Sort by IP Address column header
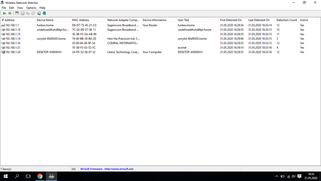This screenshot has height=181, width=321. point(18,20)
